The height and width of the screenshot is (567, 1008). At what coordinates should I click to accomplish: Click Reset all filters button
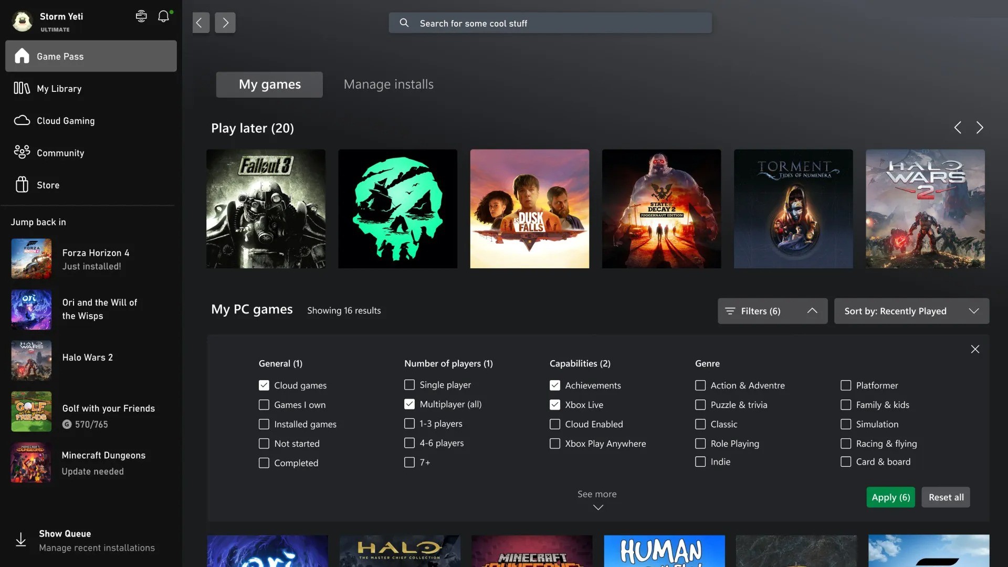[x=946, y=496]
